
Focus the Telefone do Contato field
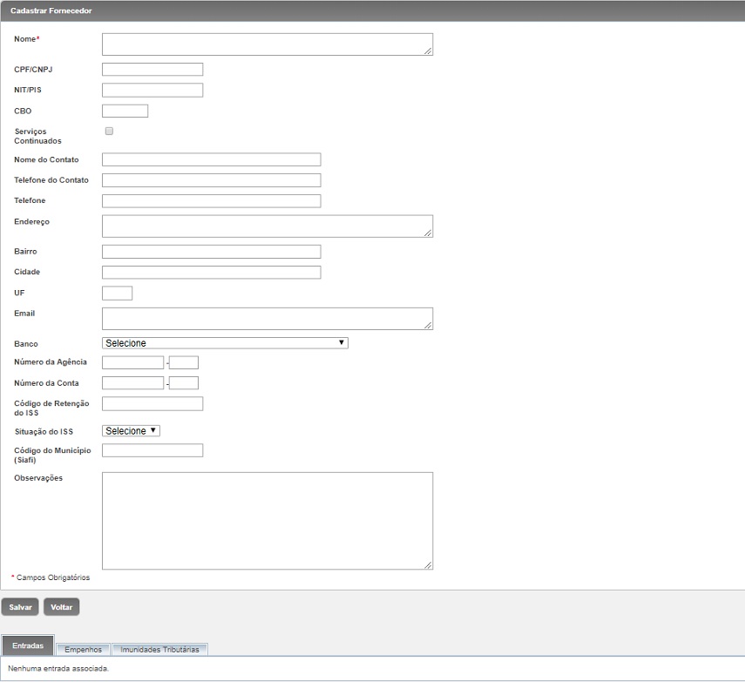tap(211, 180)
